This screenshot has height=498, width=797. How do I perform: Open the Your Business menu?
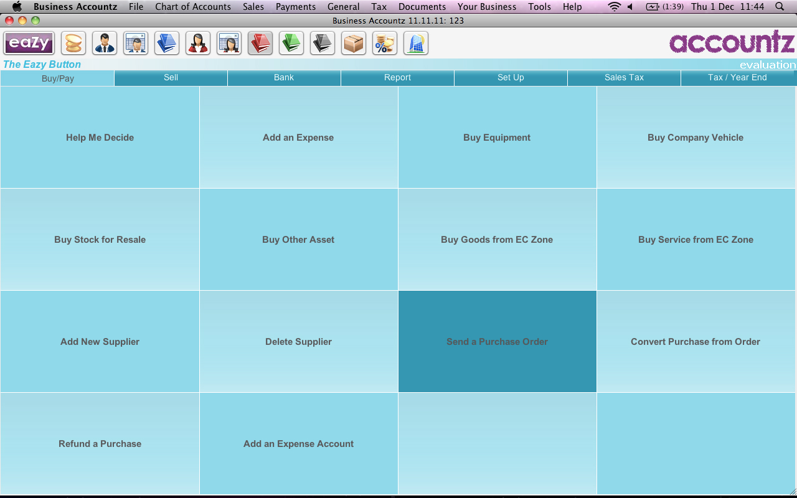[x=487, y=7]
